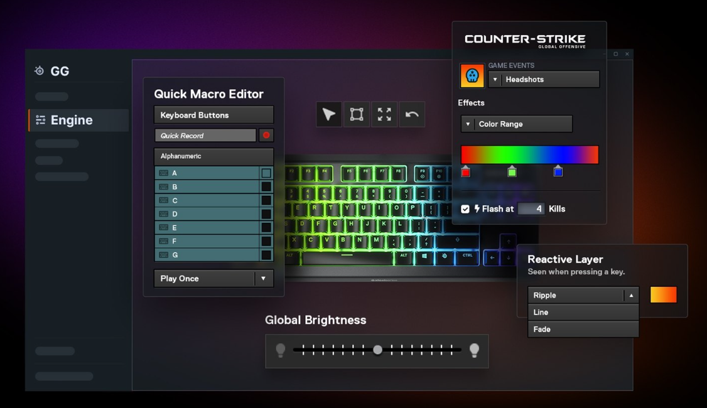Check the box for key D
Viewport: 707px width, 408px height.
coord(266,213)
